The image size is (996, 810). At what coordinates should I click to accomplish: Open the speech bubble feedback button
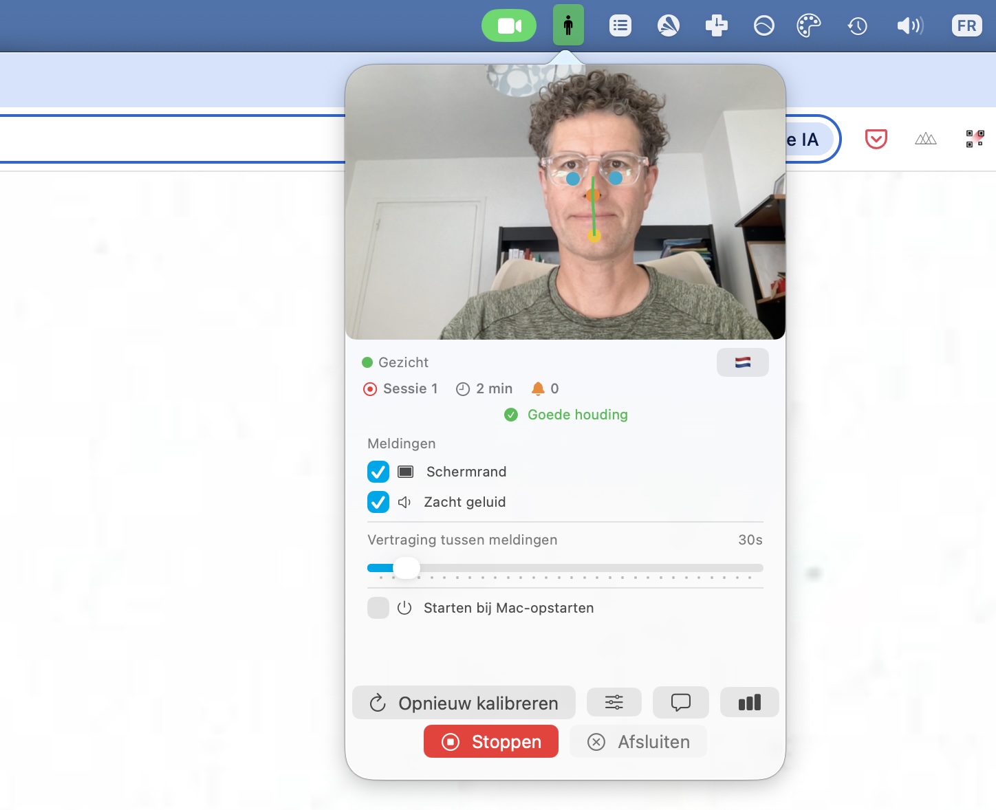(x=681, y=702)
